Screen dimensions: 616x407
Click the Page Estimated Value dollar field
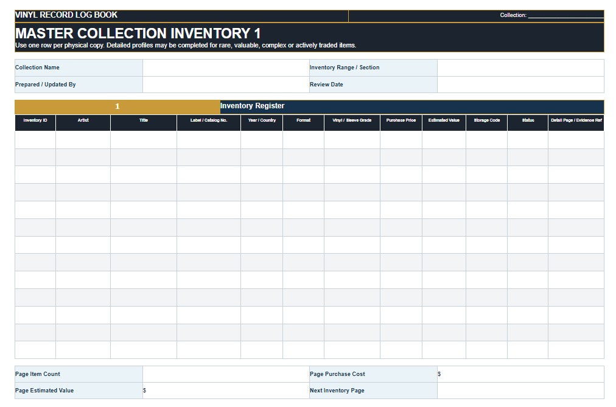click(x=226, y=391)
